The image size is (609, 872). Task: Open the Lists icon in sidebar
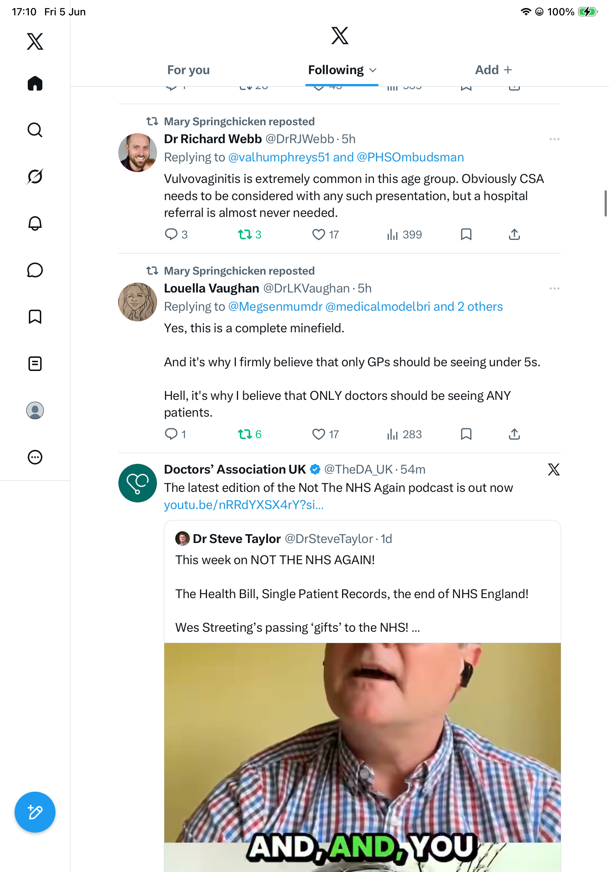click(x=35, y=363)
